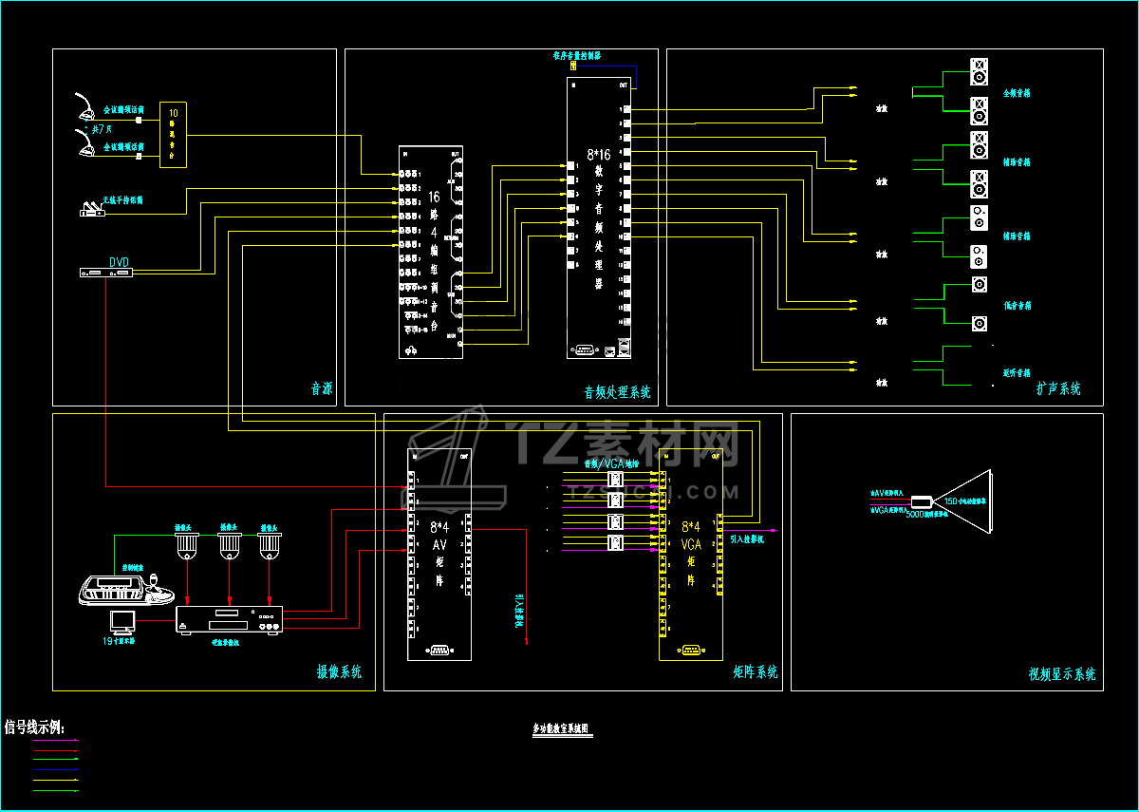Click the 扩声系统 section label
Screen dimensions: 1139x812
tap(1058, 388)
